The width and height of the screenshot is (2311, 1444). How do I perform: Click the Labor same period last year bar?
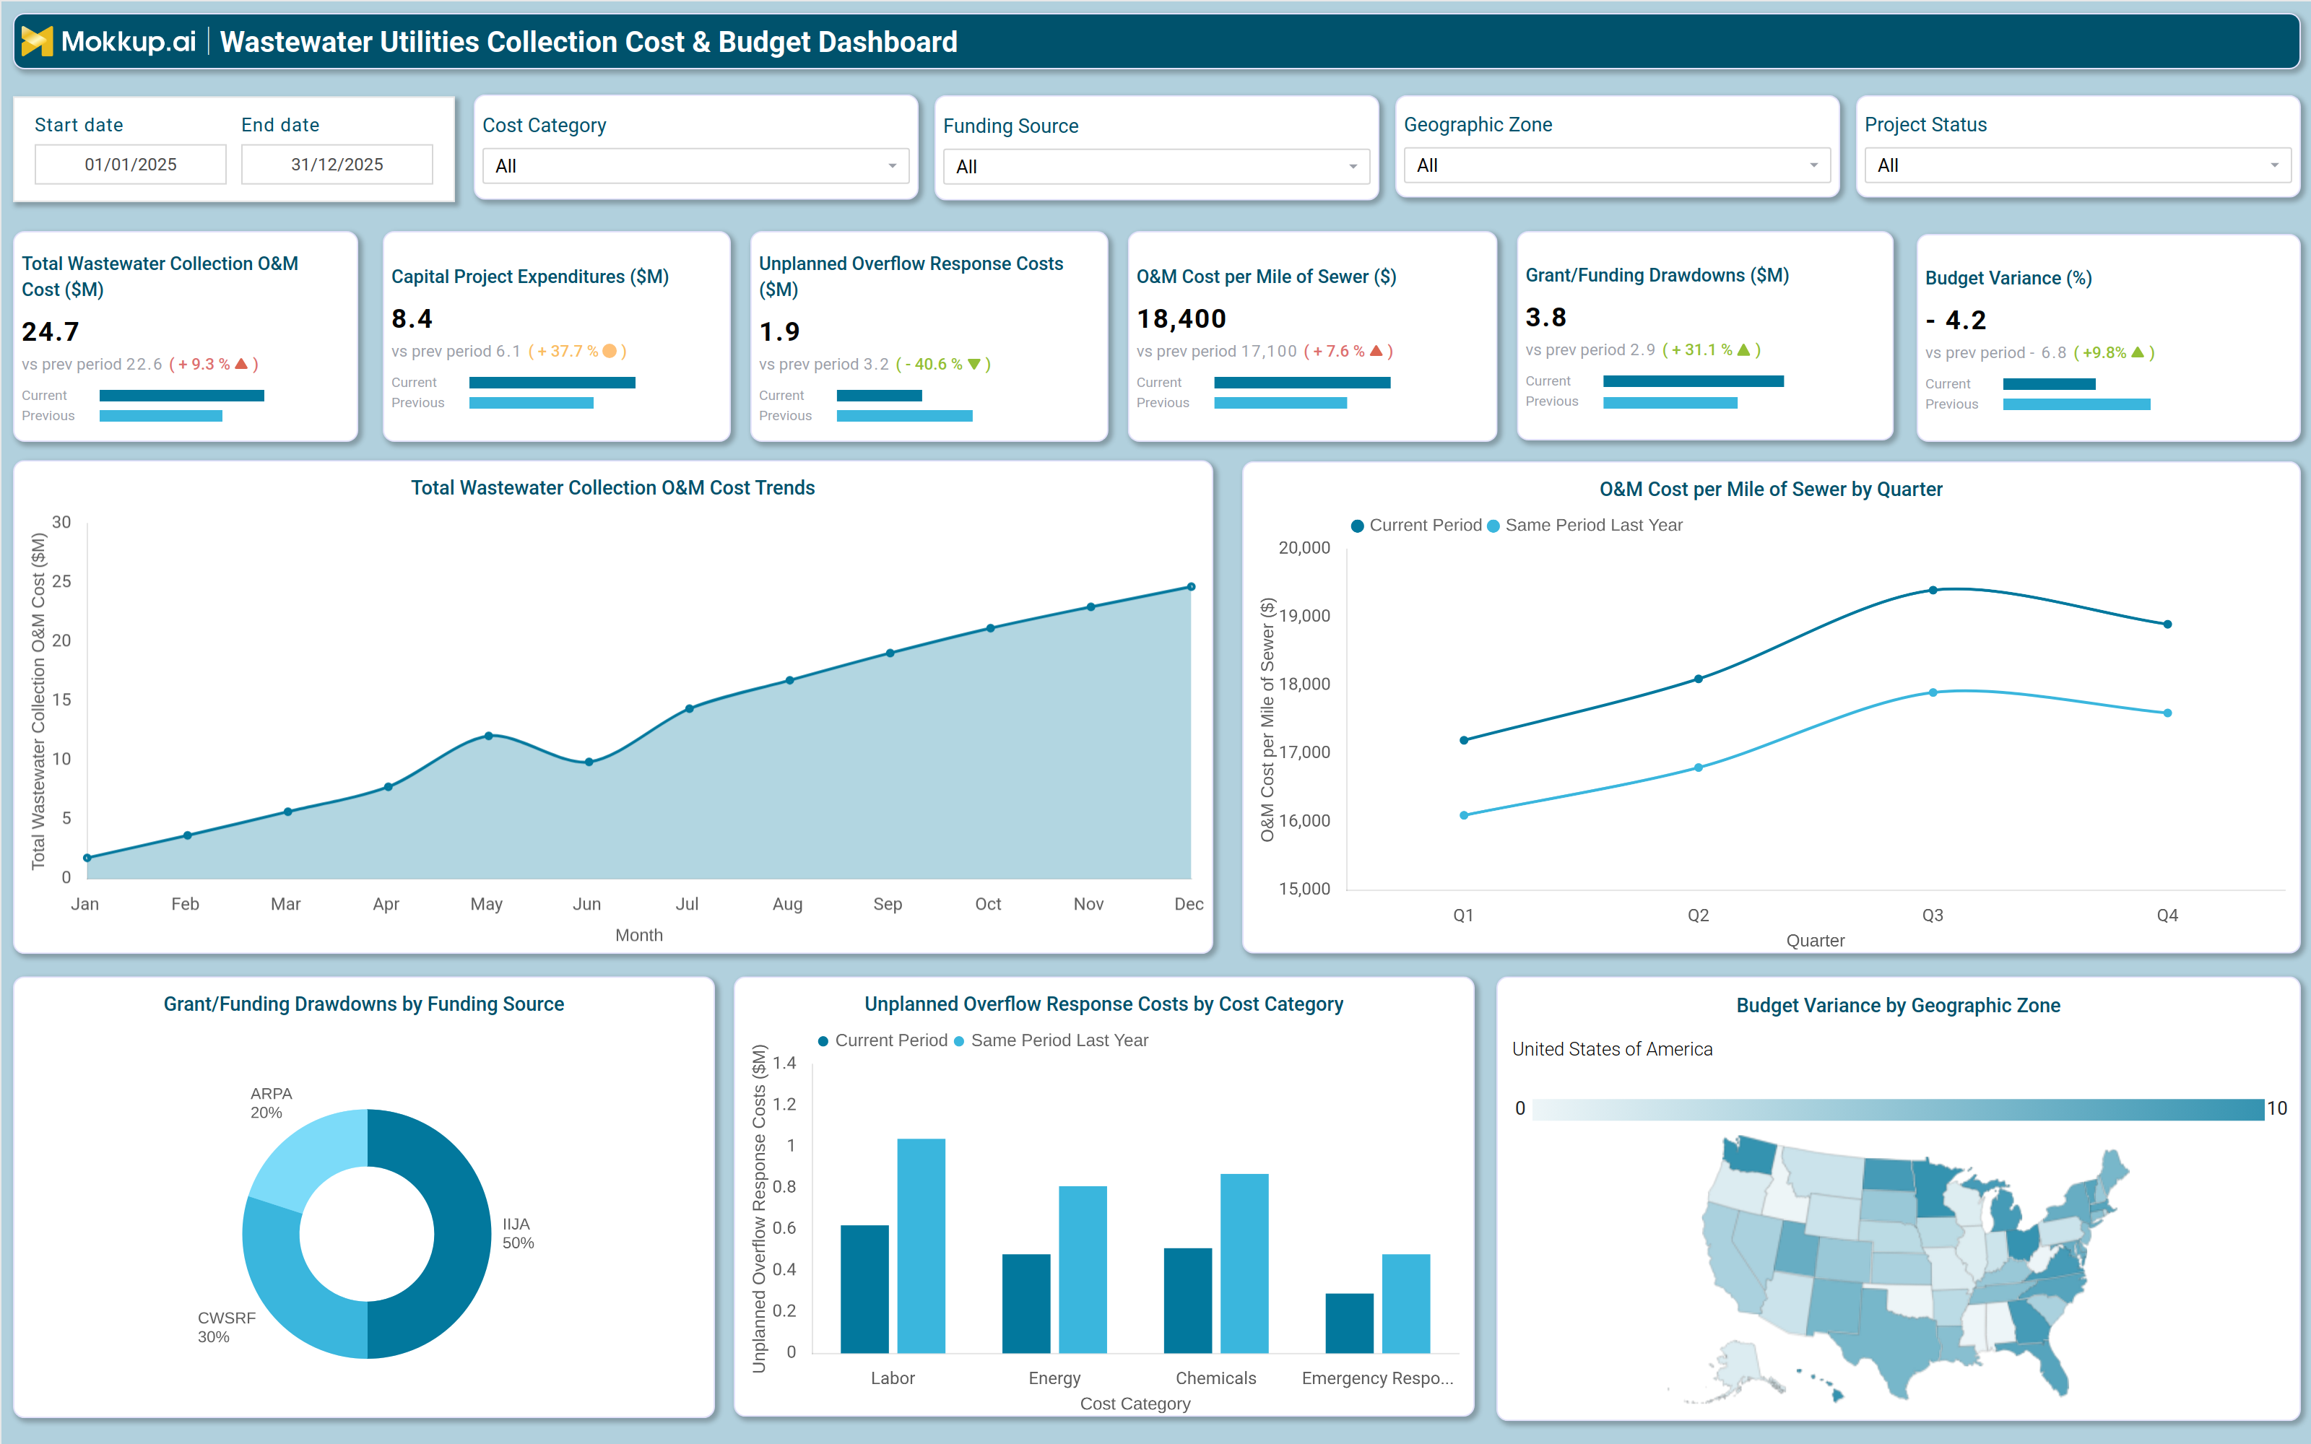click(921, 1245)
